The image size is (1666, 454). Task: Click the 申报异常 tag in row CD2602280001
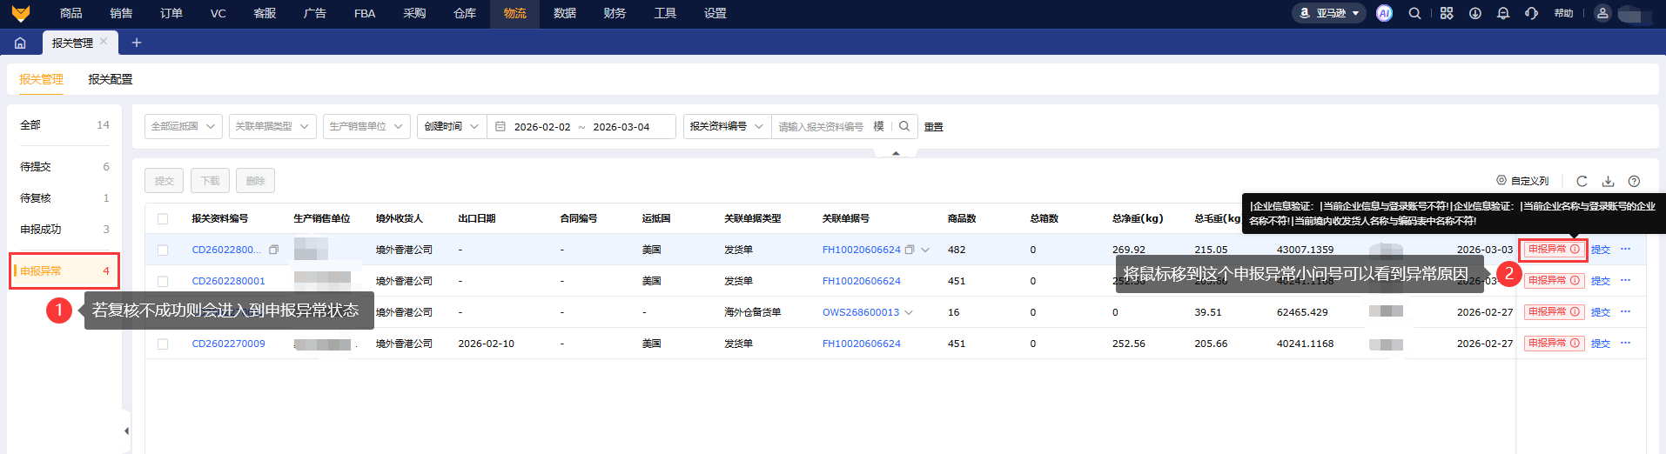pyautogui.click(x=1554, y=280)
